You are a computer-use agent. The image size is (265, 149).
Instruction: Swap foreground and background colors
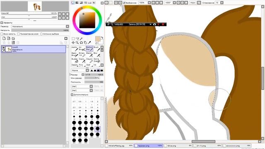(x=102, y=38)
